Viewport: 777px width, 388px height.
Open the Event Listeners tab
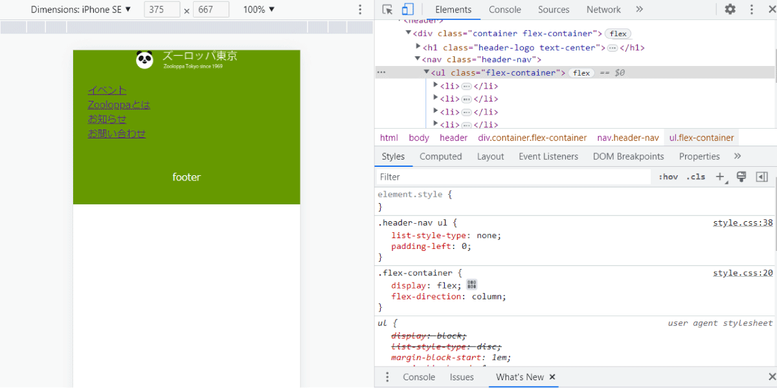(548, 156)
